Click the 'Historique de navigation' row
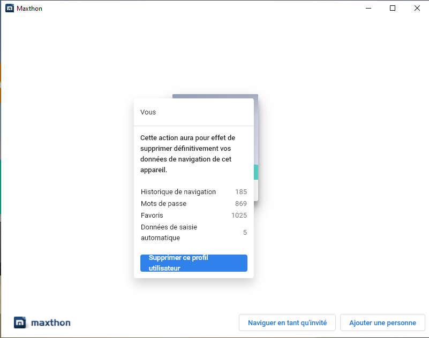 194,192
